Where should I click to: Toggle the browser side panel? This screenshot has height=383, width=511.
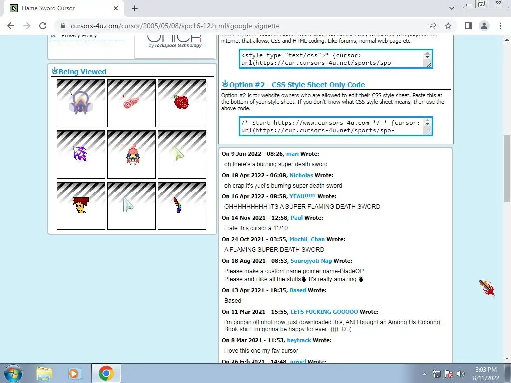468,26
